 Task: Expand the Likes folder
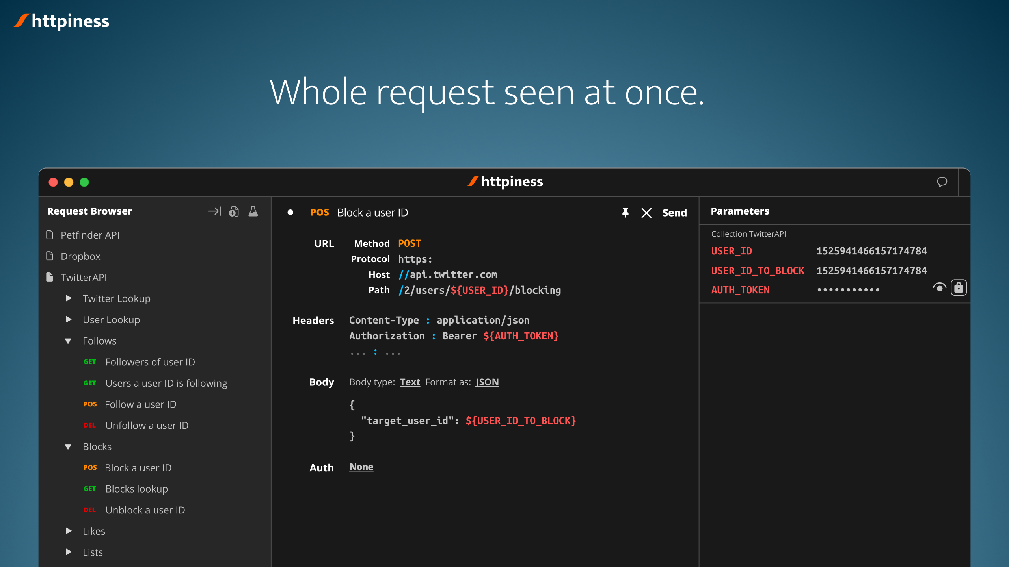click(69, 531)
